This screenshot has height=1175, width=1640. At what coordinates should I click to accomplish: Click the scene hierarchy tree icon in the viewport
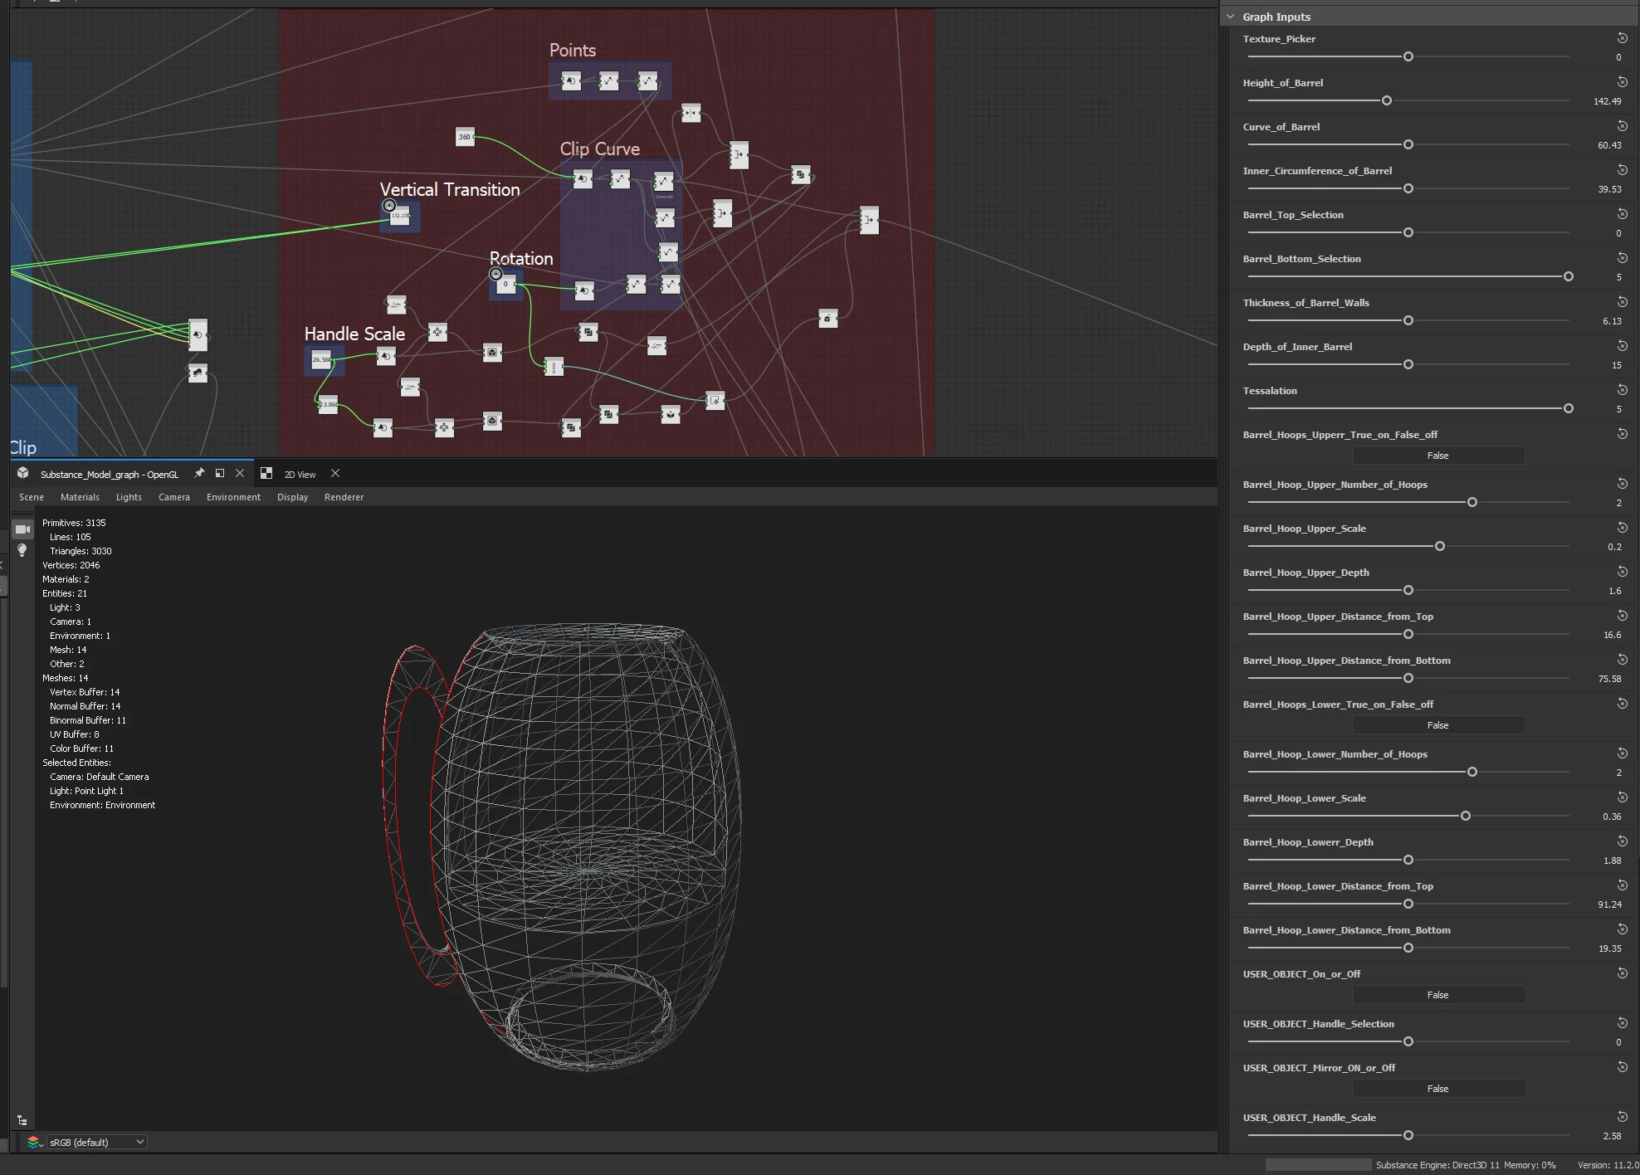[x=22, y=1120]
